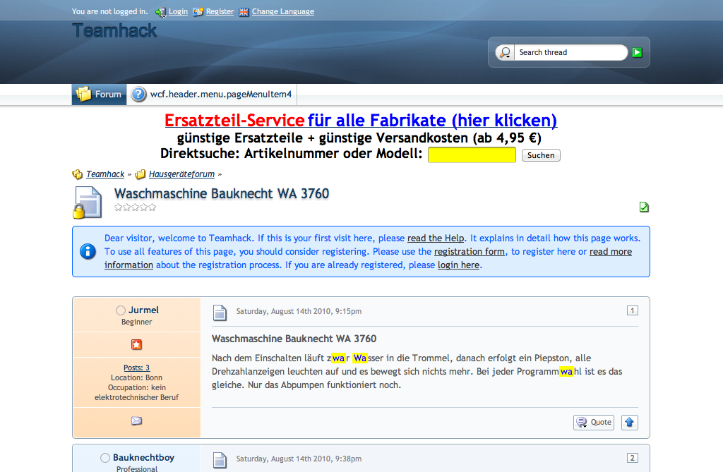
Task: Click the red star rank icon under Jurmel
Action: coord(136,344)
